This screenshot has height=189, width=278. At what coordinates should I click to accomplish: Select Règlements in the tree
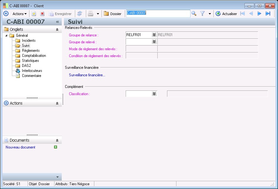pyautogui.click(x=30, y=51)
